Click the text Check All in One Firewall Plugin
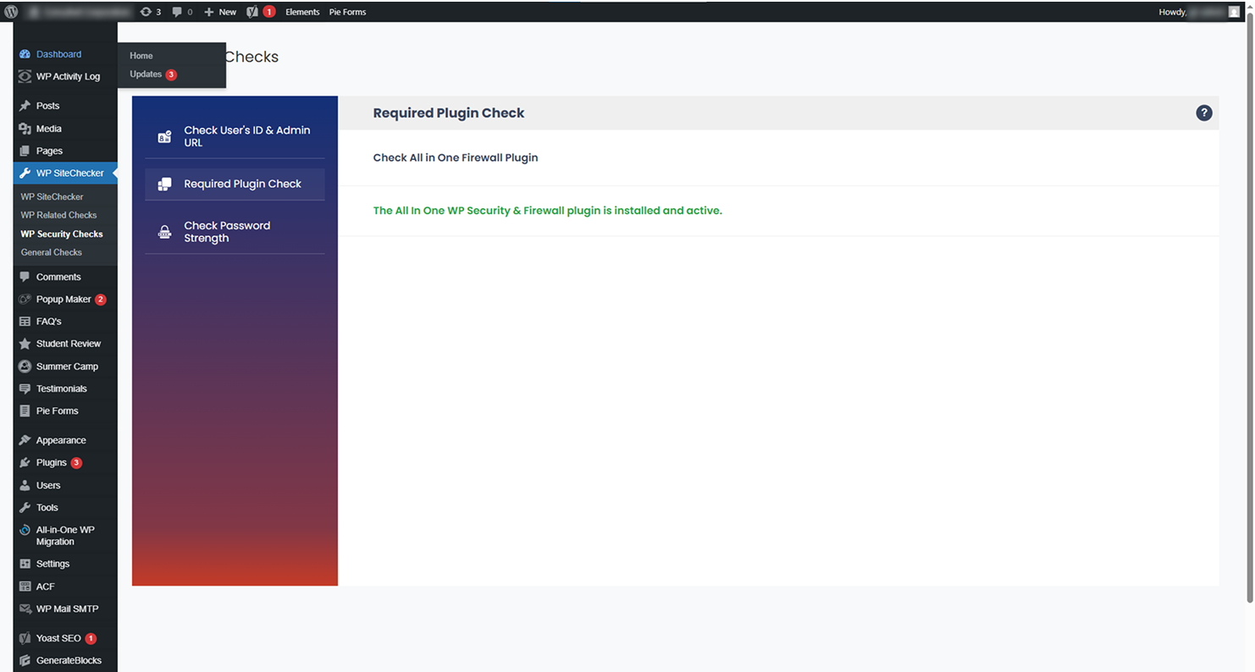Image resolution: width=1255 pixels, height=672 pixels. tap(456, 157)
